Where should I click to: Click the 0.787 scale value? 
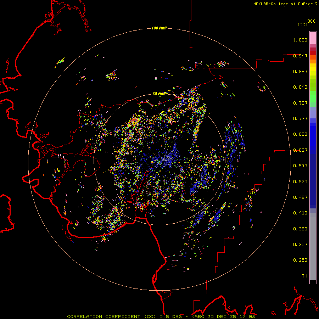[300, 103]
